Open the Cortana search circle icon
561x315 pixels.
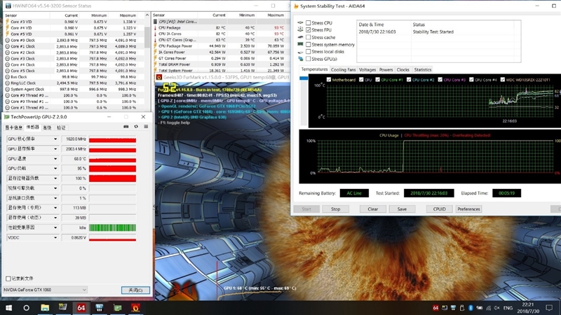[27, 307]
